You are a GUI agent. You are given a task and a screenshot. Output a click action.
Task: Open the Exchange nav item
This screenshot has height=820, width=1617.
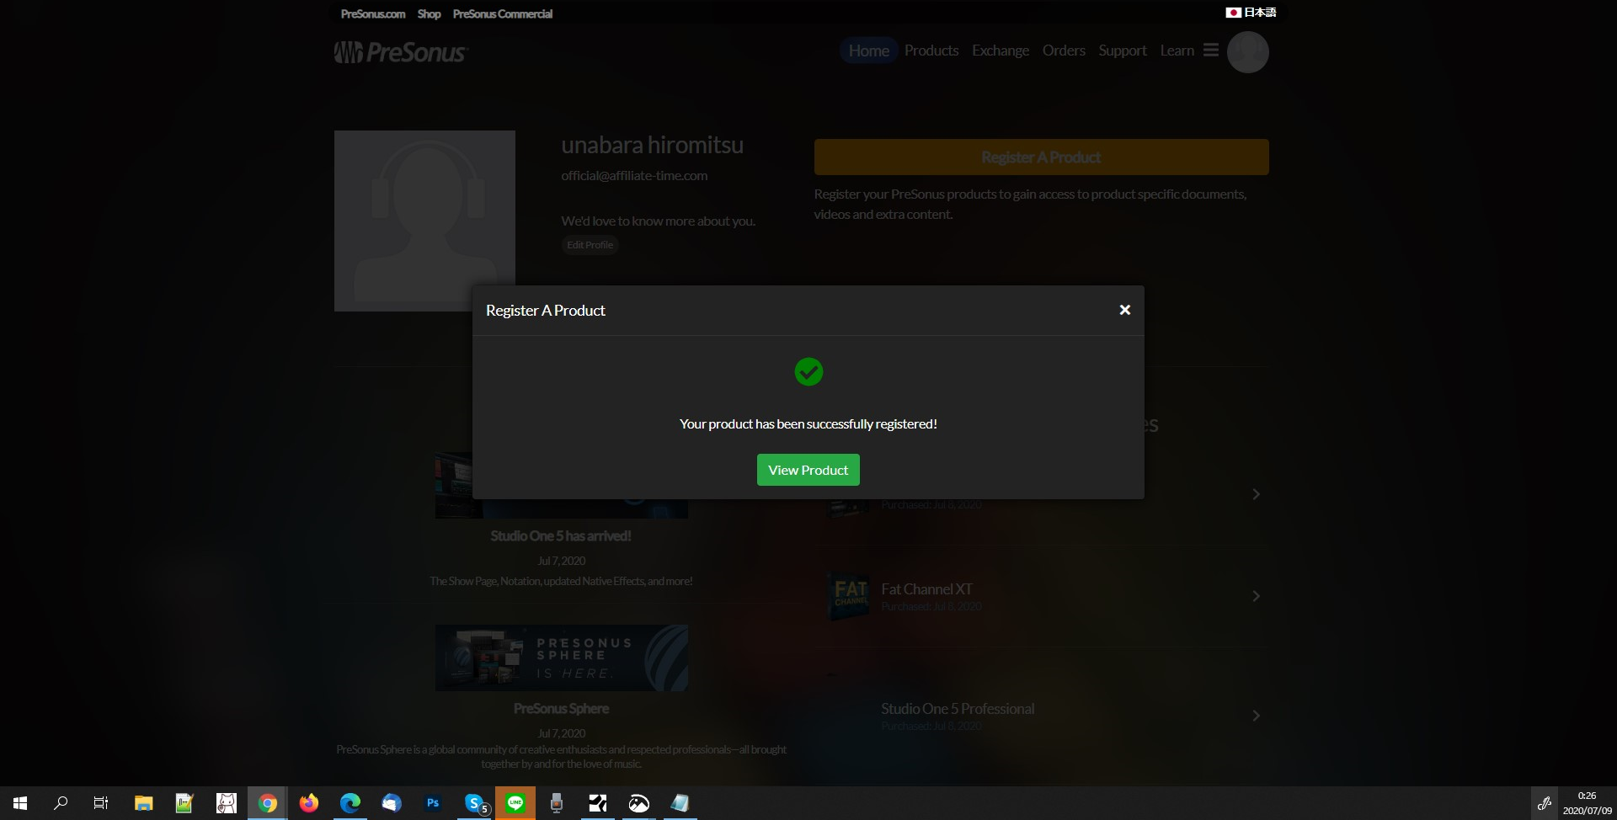point(1001,51)
